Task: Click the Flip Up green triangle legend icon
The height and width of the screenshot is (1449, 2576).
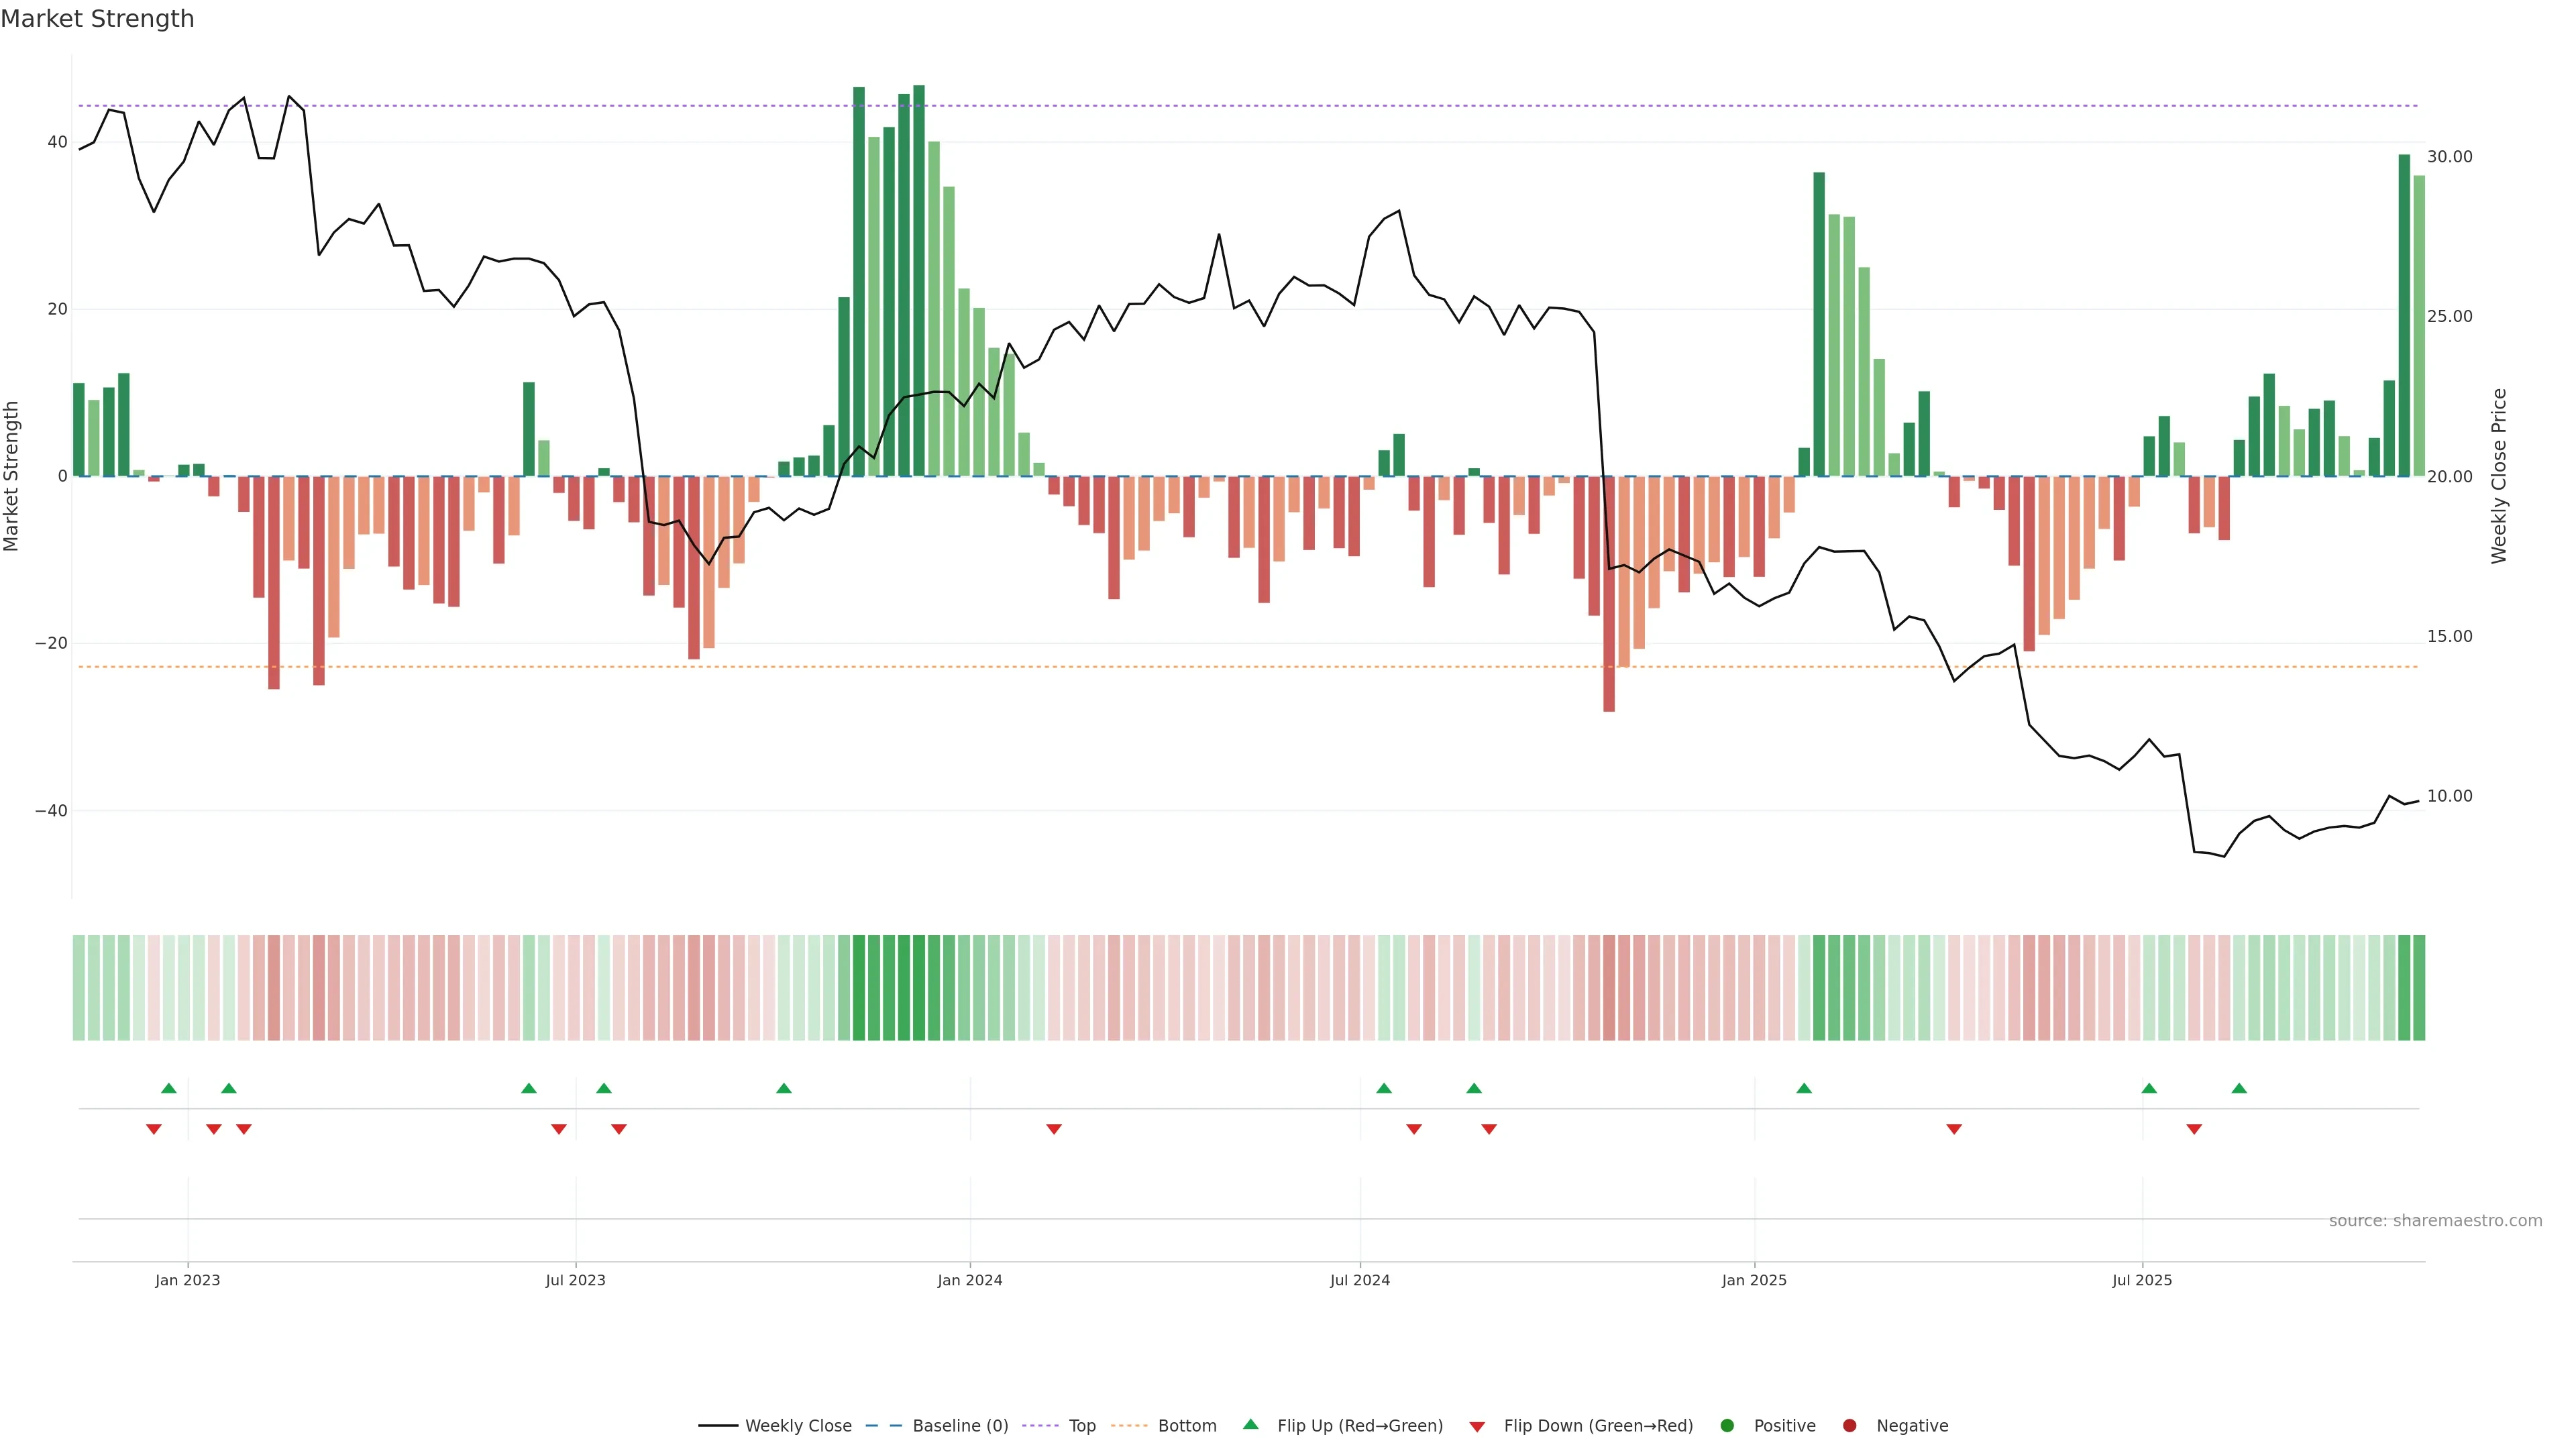Action: coord(1250,1425)
